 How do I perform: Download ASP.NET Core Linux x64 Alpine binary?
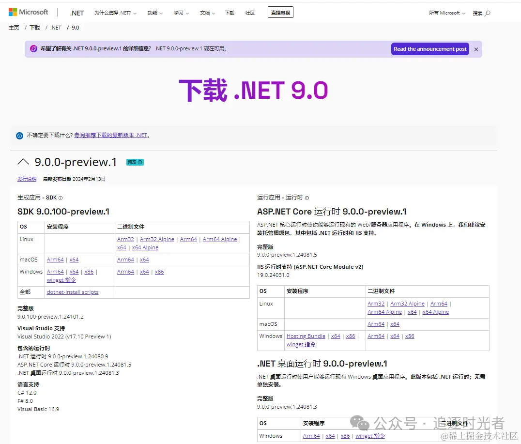[436, 312]
